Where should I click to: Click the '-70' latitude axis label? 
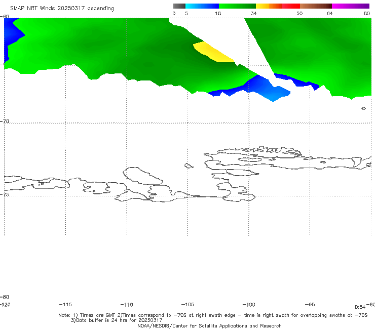5,121
